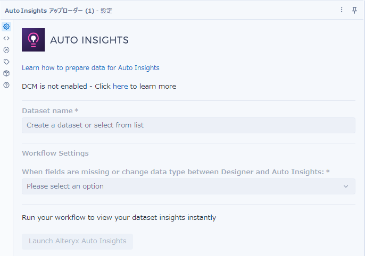Open the 'Learn how to prepare data' link
The image size is (365, 256).
pos(90,68)
